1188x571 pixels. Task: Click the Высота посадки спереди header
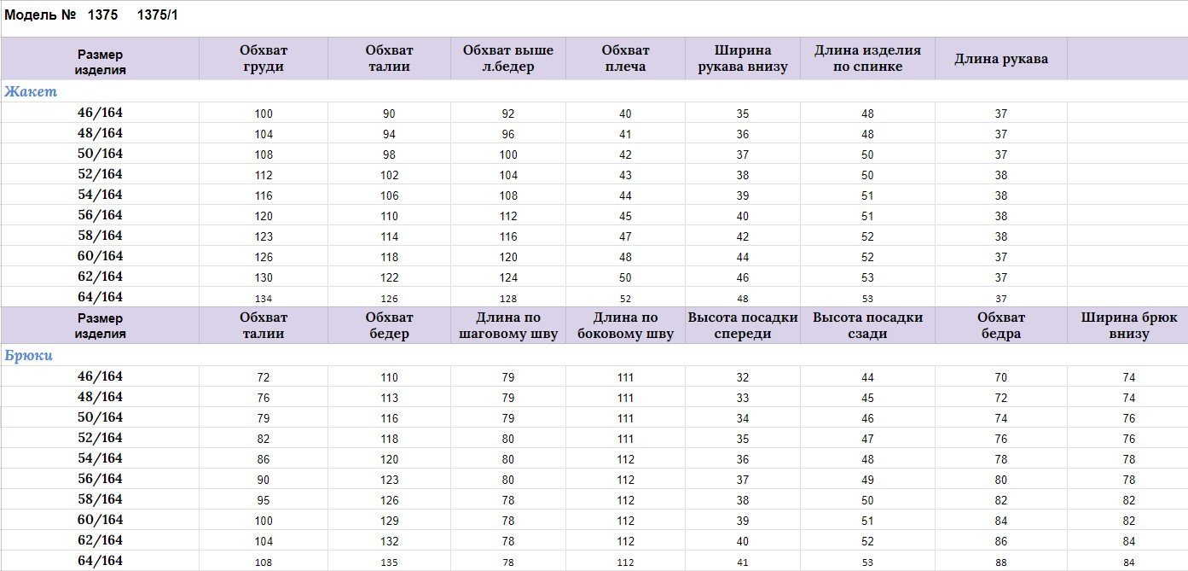point(743,325)
